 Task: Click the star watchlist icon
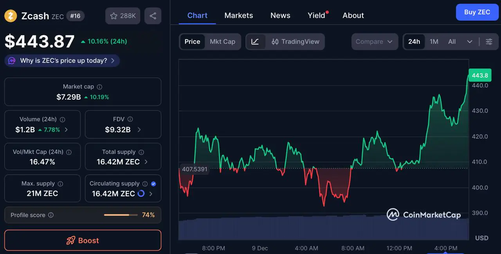click(x=114, y=16)
